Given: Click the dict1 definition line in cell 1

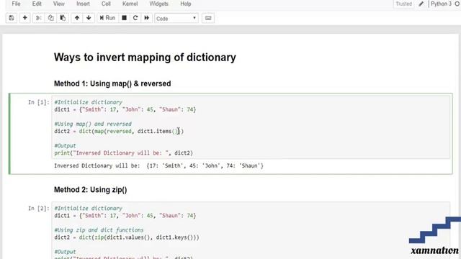Looking at the screenshot, I should (x=125, y=109).
